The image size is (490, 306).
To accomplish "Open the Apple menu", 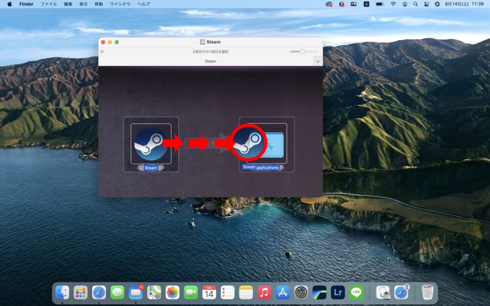I will 9,4.
